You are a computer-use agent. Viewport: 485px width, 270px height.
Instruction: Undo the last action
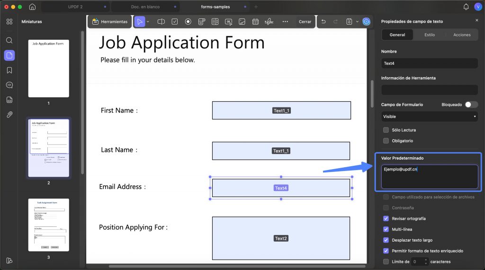coord(323,22)
